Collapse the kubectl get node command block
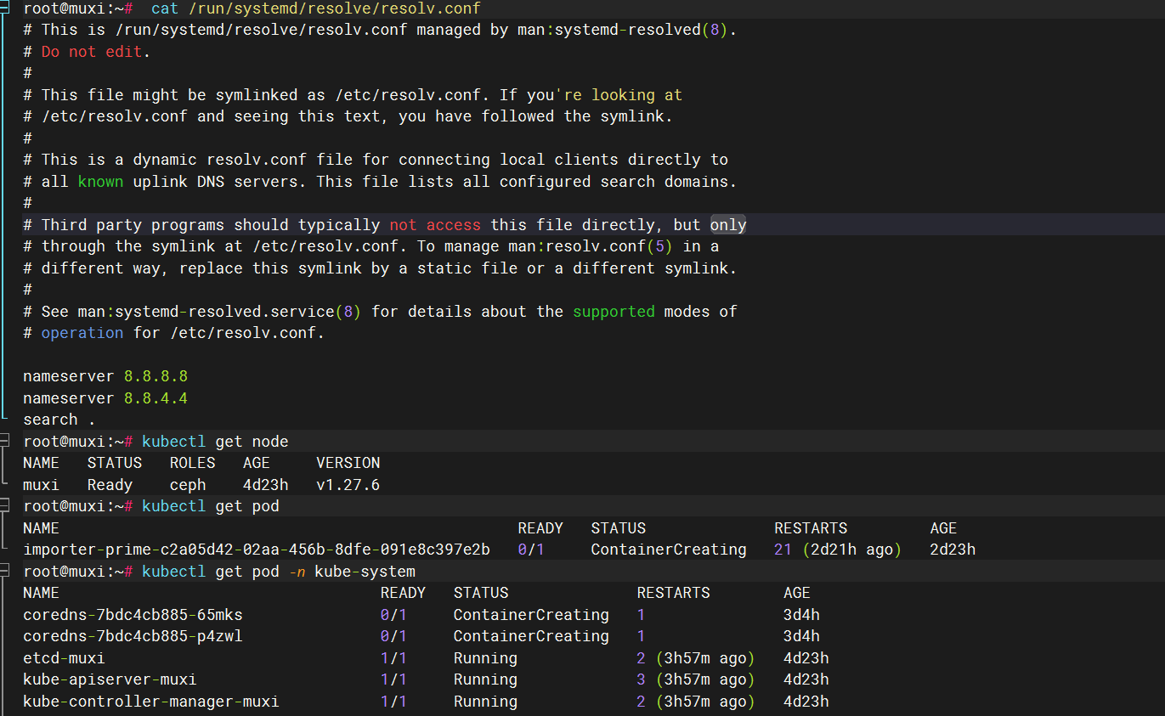This screenshot has width=1165, height=716. tap(4, 441)
